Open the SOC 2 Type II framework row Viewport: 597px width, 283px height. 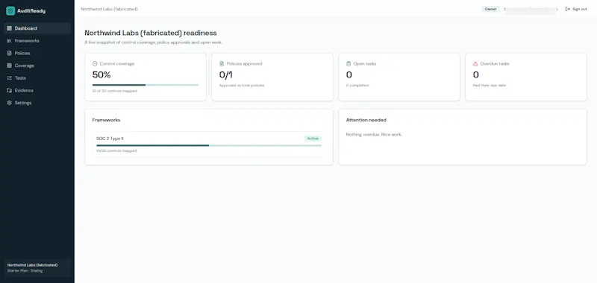point(209,144)
